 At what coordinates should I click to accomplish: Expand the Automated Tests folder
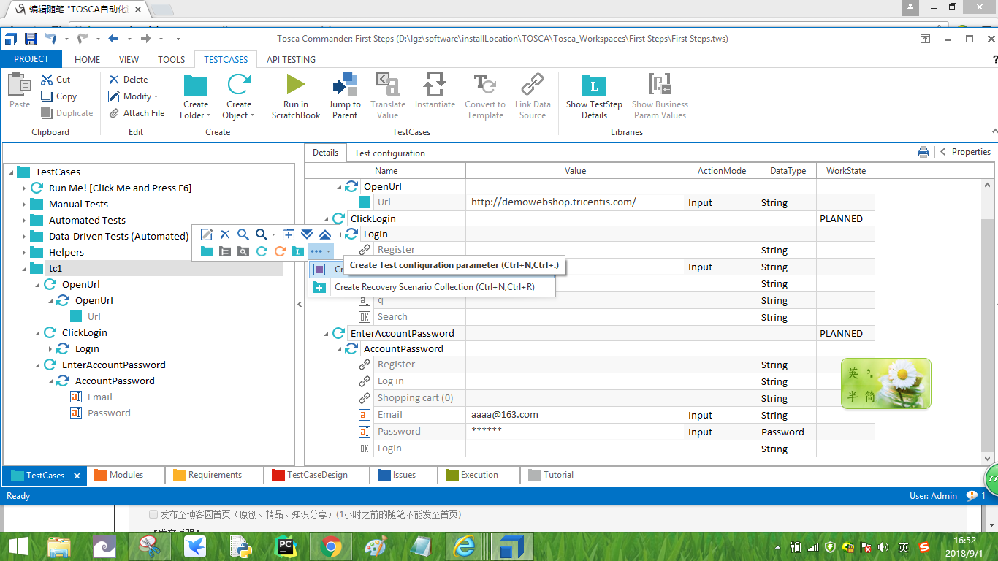[x=23, y=221]
